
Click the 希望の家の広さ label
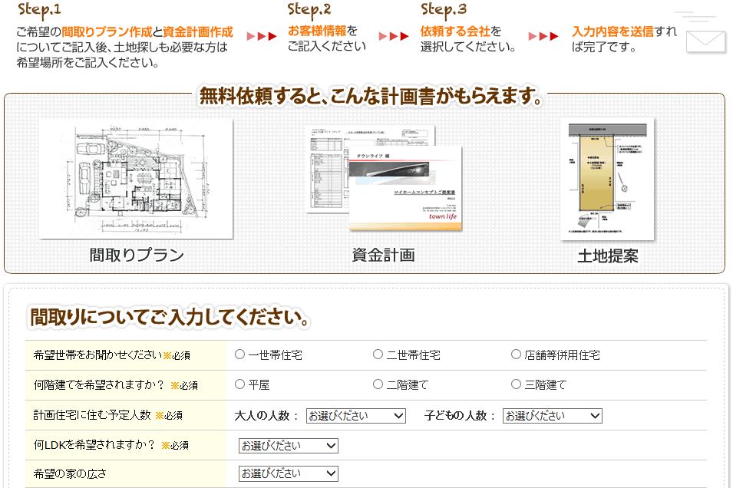[x=70, y=474]
